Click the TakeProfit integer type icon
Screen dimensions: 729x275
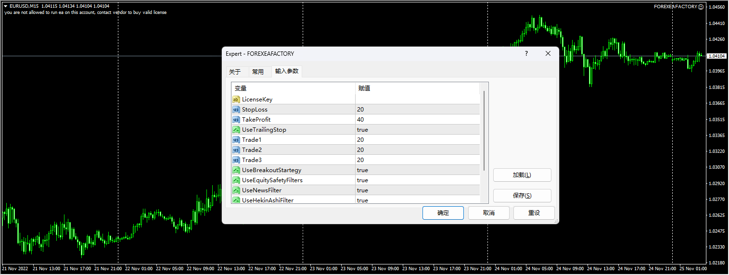click(x=236, y=120)
